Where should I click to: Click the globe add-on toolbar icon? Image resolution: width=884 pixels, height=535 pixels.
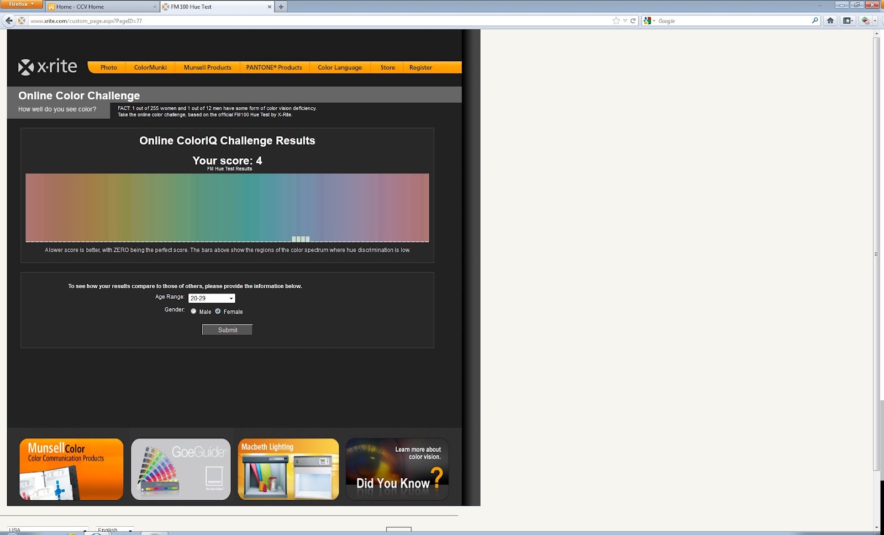click(x=865, y=21)
